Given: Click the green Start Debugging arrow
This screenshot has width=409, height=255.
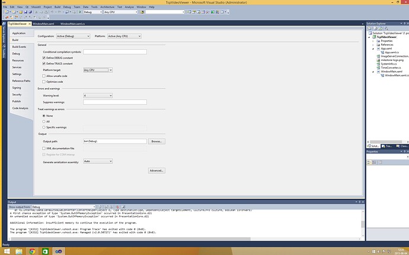Looking at the screenshot, I should pyautogui.click(x=80, y=12).
